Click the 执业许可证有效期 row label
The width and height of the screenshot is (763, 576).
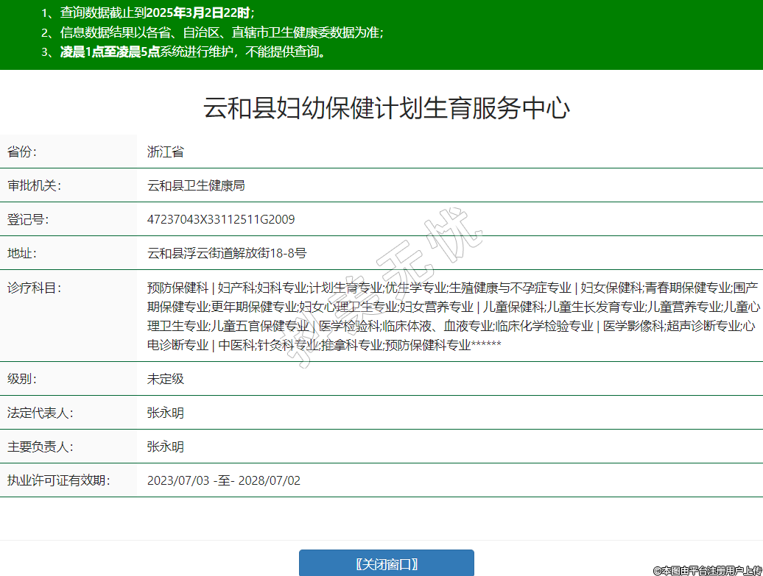[58, 480]
